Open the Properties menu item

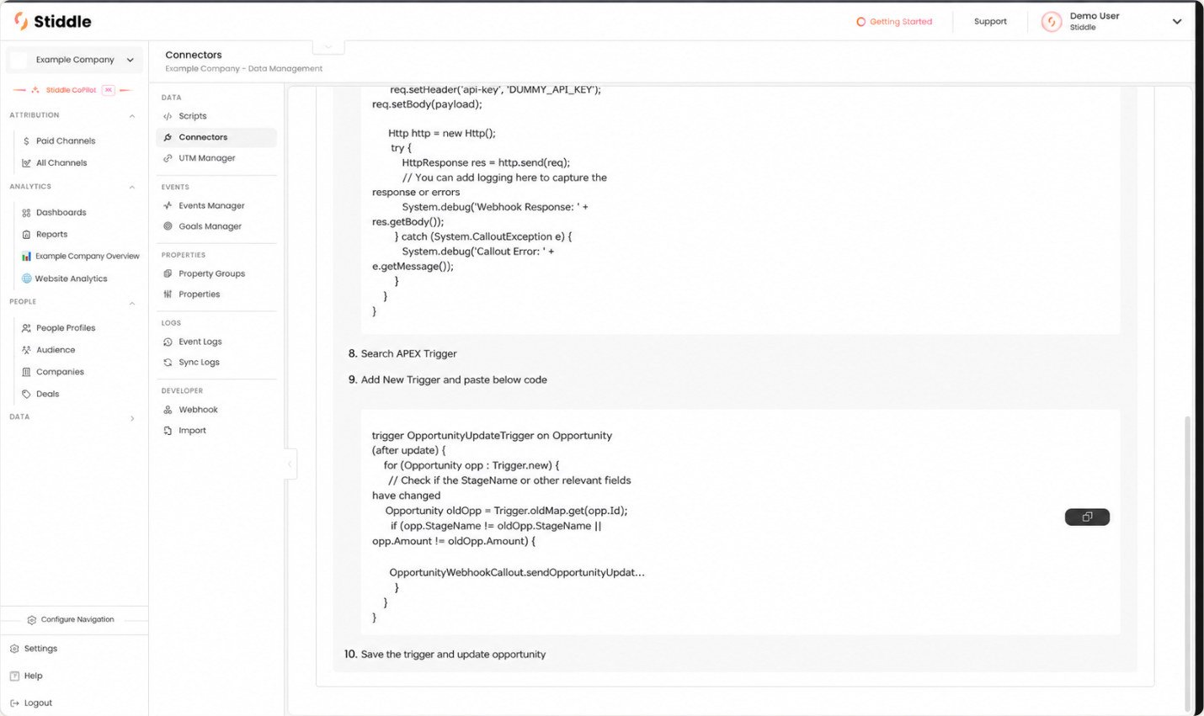199,294
